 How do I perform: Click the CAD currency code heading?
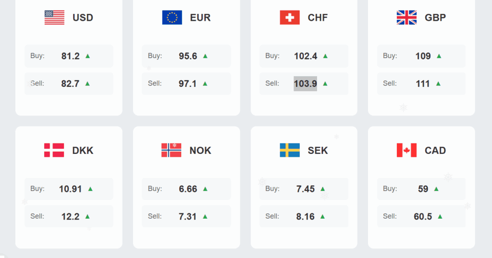(x=435, y=150)
